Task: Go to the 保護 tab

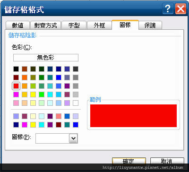Action: pyautogui.click(x=150, y=25)
